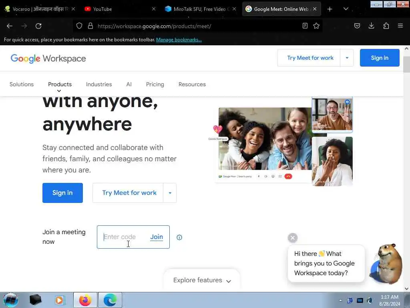Show hidden system tray icons
Image resolution: width=410 pixels, height=308 pixels.
pyautogui.click(x=340, y=301)
